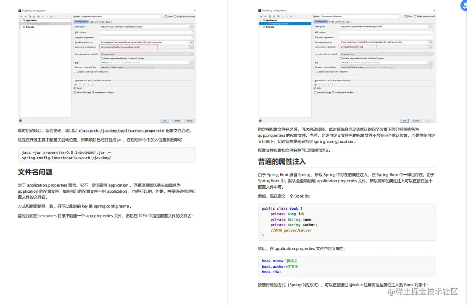Edit the Build task using the pencil icon
The height and width of the screenshot is (305, 467).
[84, 84]
